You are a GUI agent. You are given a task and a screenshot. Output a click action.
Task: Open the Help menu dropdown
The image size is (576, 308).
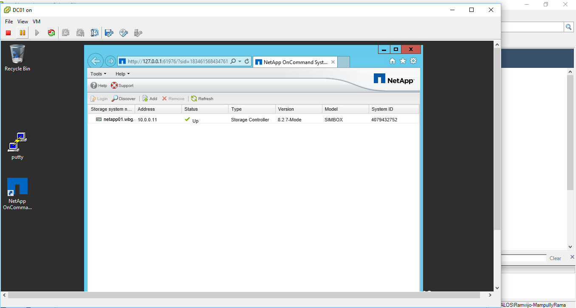click(x=122, y=73)
